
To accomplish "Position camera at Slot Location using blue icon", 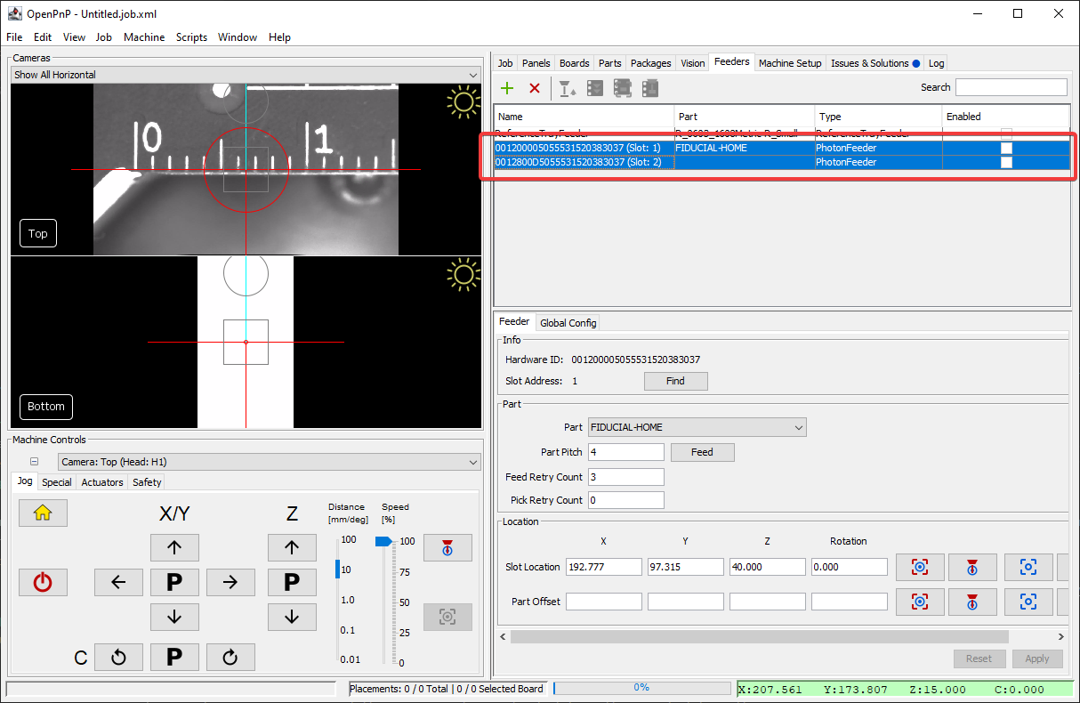I will click(1028, 567).
